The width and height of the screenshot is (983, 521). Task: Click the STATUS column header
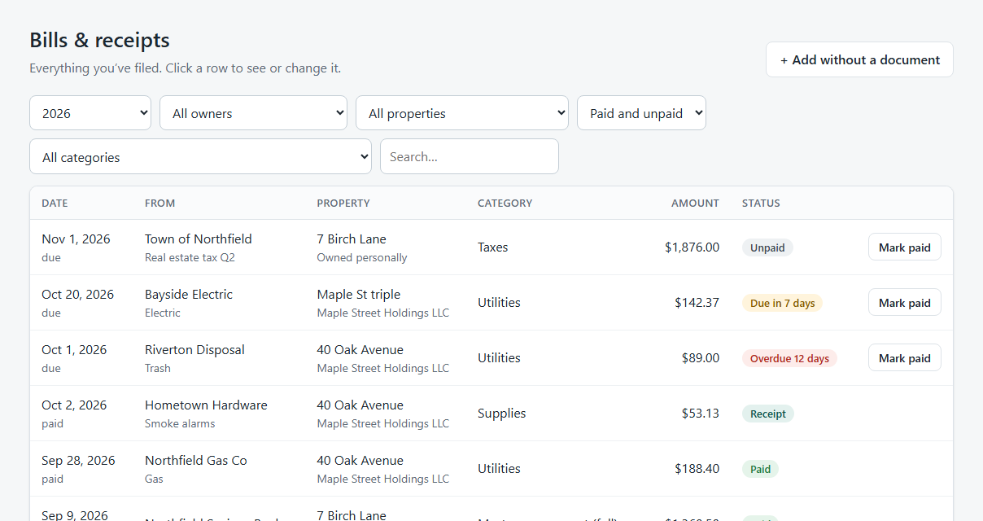click(x=761, y=204)
